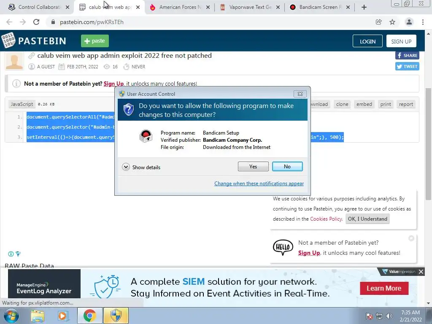Click the 'Bandicam Company Corp.' publisher text
The image size is (432, 324).
point(232,140)
